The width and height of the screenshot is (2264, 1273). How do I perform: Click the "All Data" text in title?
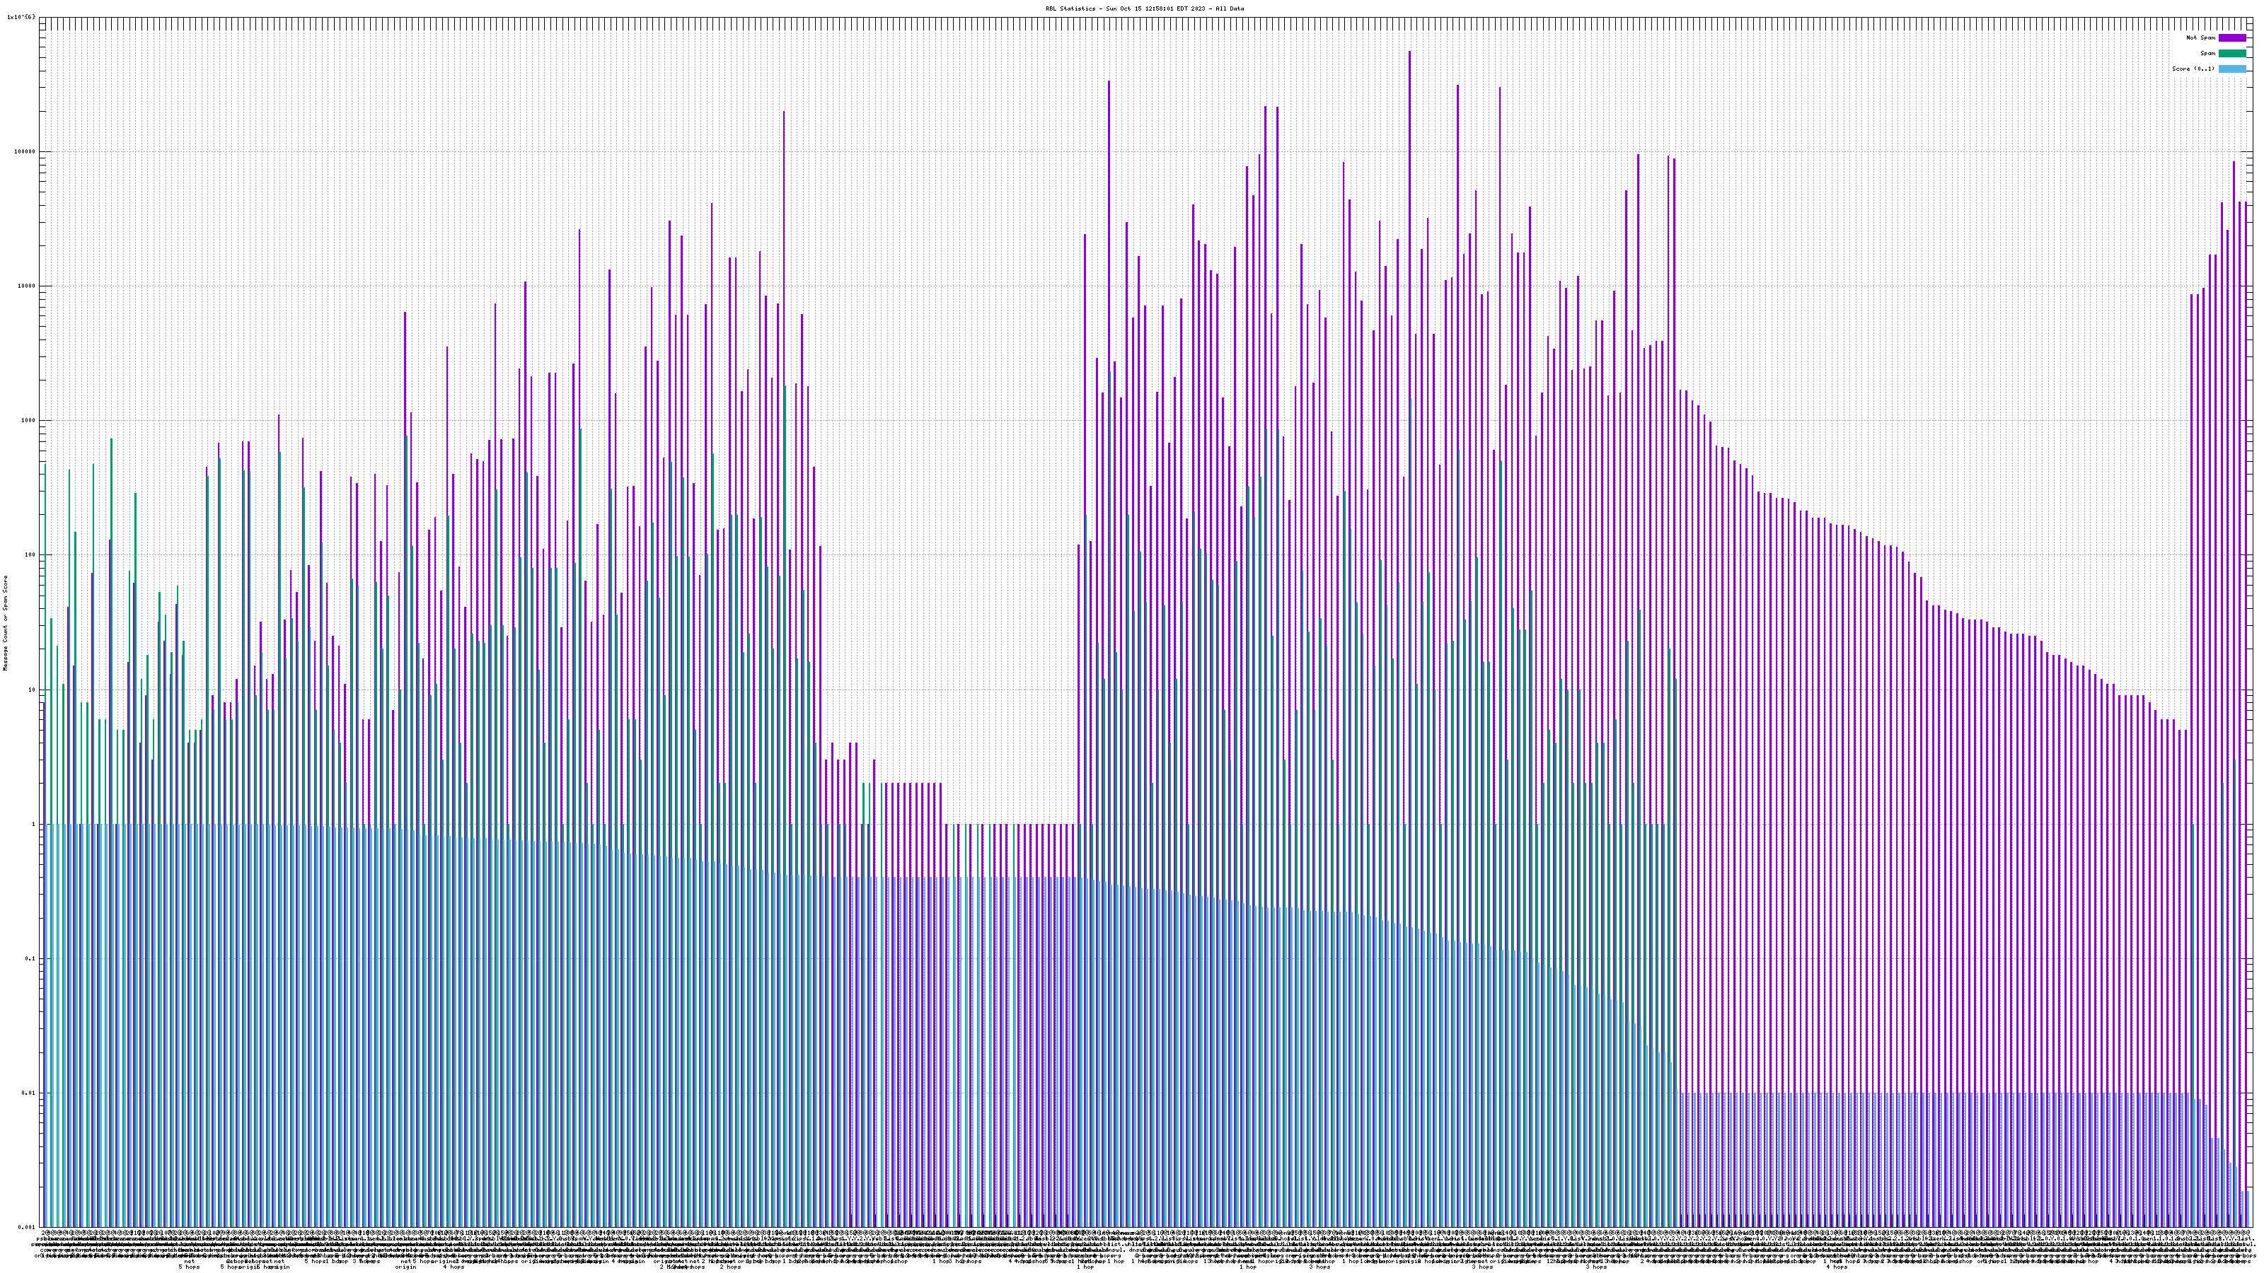coord(1230,8)
